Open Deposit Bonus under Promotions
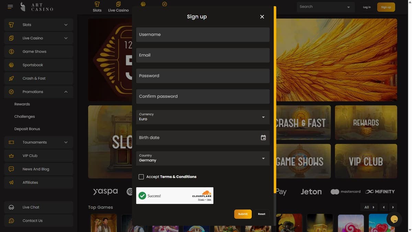Screen dimensions: 412x232 click(27, 129)
